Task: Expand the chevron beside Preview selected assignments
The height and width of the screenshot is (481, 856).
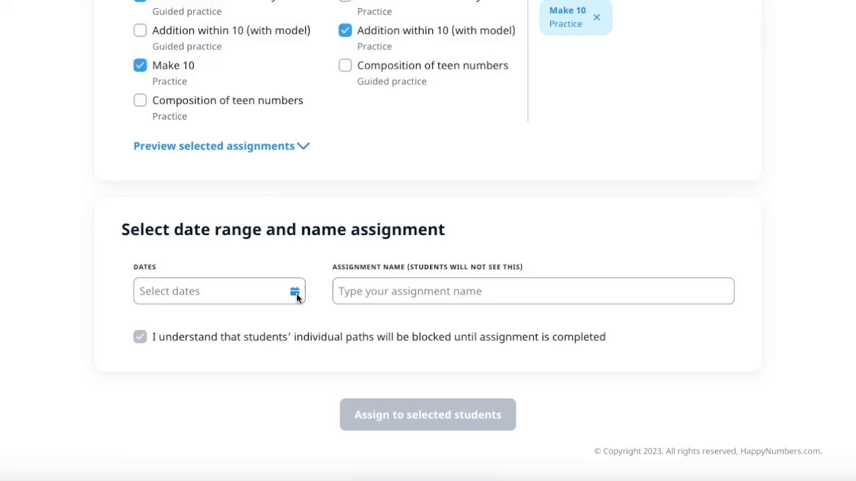Action: (304, 146)
